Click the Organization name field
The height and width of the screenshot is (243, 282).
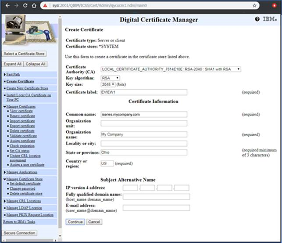pos(144,134)
